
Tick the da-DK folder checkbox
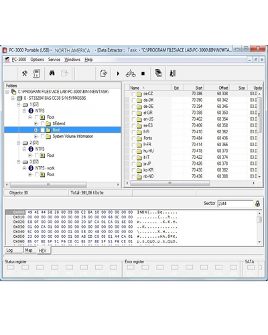click(x=133, y=100)
